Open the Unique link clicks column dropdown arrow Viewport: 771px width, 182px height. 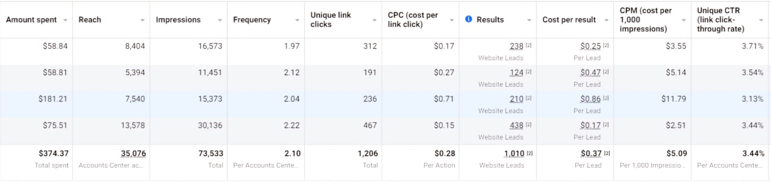click(374, 20)
